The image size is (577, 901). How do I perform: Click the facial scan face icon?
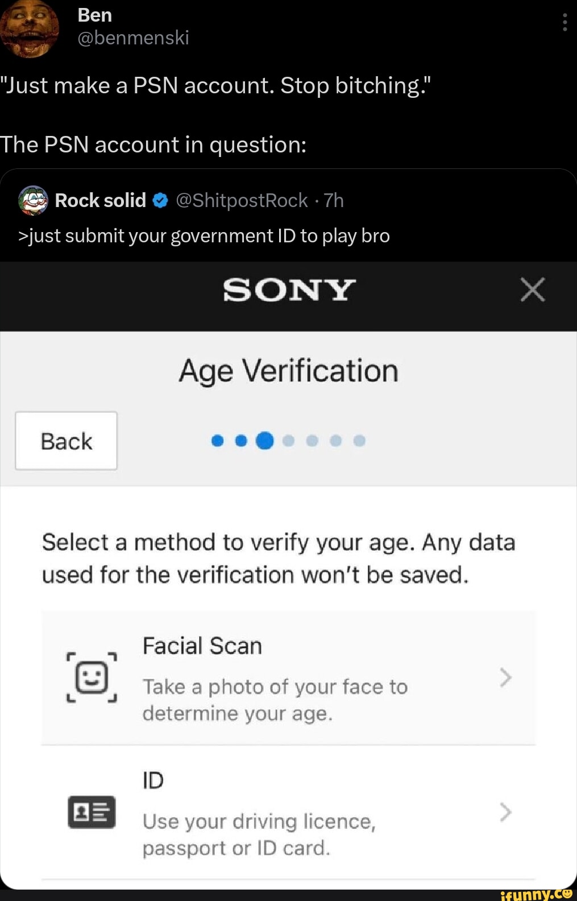point(92,677)
